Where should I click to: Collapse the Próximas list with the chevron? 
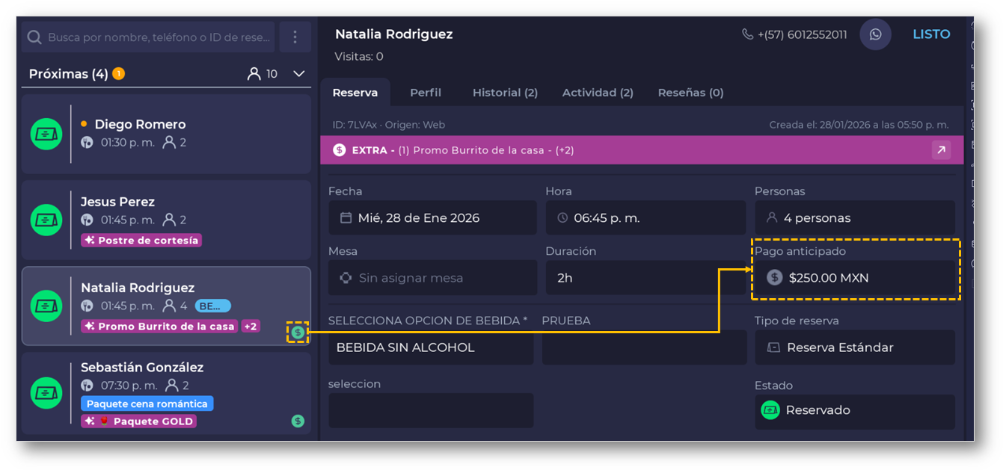(299, 74)
